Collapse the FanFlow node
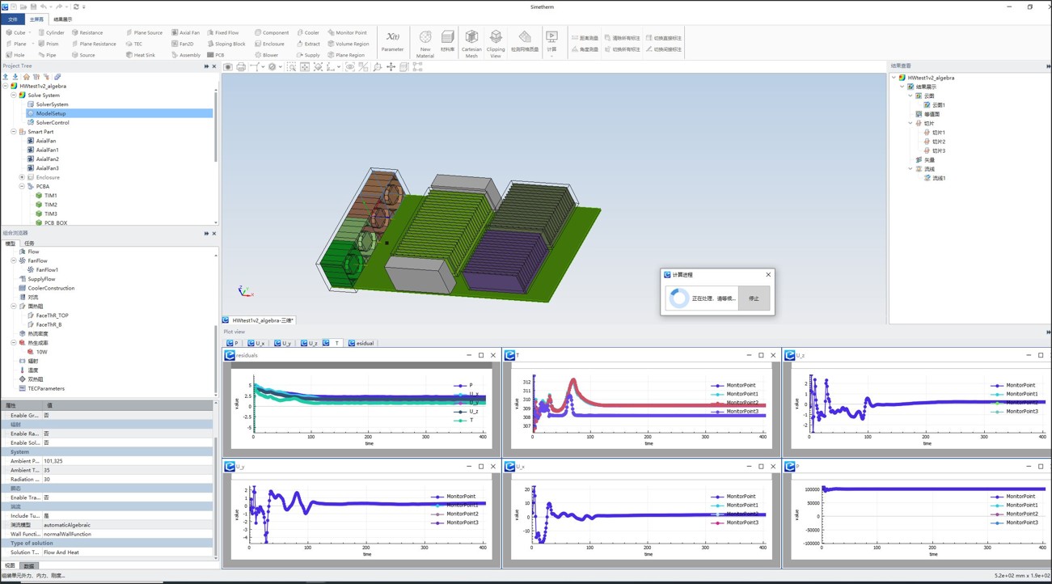The width and height of the screenshot is (1052, 584). coord(14,260)
